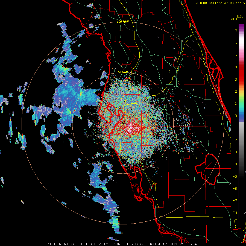Click the 0 value on the color scale
The height and width of the screenshot is (246, 246).
(x=236, y=116)
